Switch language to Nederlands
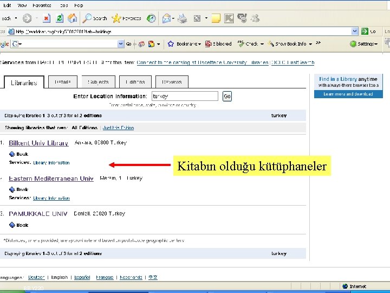Image resolution: width=390 pixels, height=293 pixels. pyautogui.click(x=131, y=277)
